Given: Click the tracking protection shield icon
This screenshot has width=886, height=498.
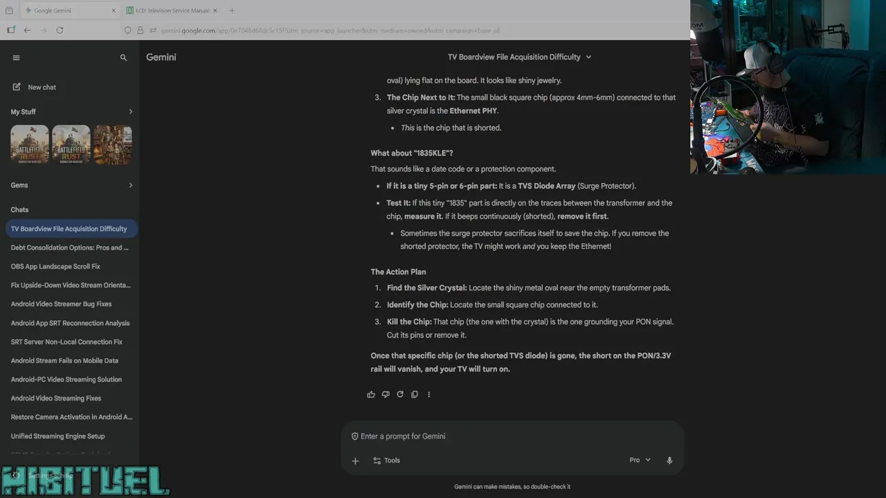Looking at the screenshot, I should point(127,30).
